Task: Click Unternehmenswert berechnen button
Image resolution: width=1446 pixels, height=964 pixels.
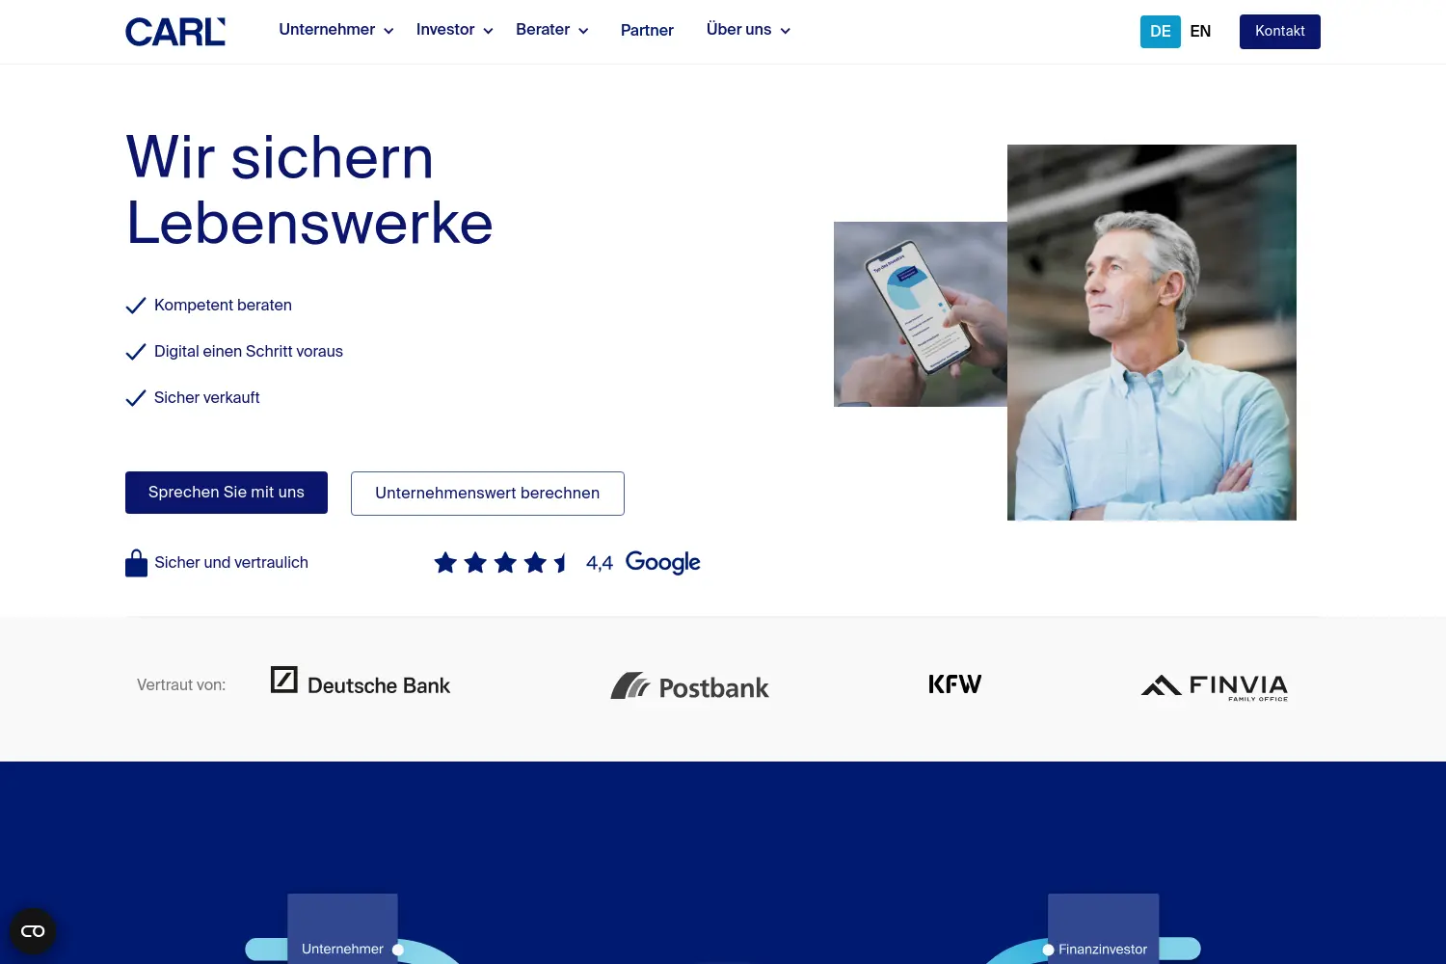Action: pos(488,494)
